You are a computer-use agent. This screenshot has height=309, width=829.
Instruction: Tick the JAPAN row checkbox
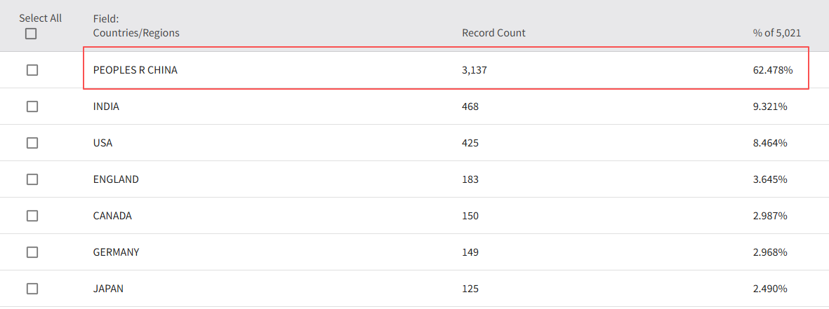(x=32, y=289)
